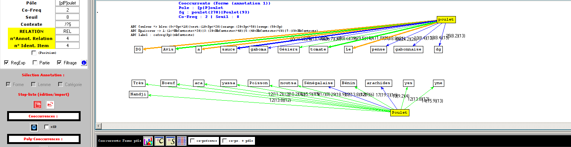Enable the Partie checkbox
Image resolution: width=571 pixels, height=147 pixels.
pyautogui.click(x=35, y=63)
